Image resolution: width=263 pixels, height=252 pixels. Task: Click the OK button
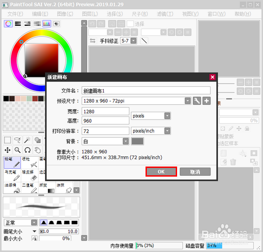coord(161,172)
